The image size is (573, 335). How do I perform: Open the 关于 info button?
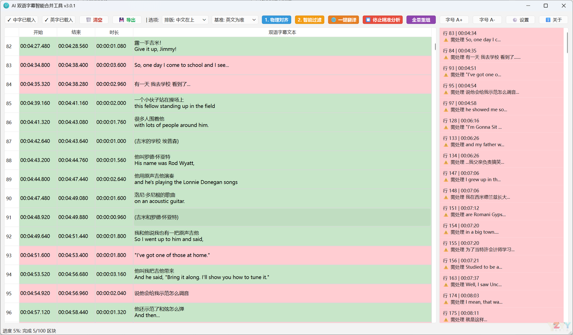coord(553,20)
